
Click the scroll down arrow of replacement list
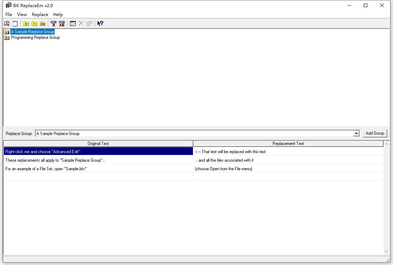[386, 251]
